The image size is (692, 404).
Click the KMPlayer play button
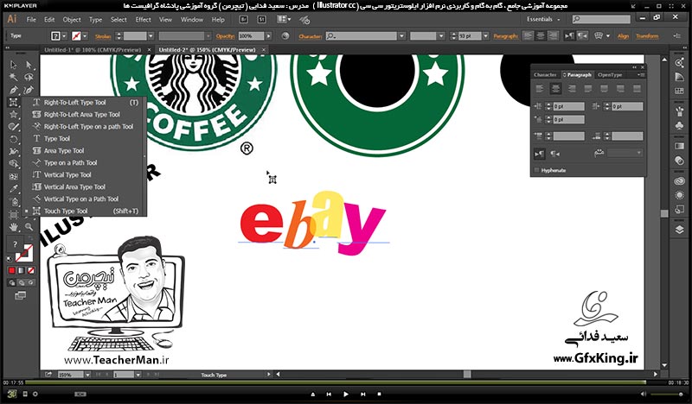point(345,395)
